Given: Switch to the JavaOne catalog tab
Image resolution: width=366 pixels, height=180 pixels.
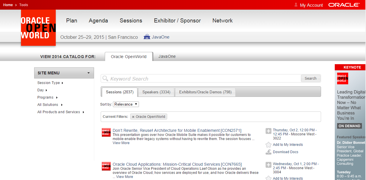Looking at the screenshot, I should [x=167, y=56].
